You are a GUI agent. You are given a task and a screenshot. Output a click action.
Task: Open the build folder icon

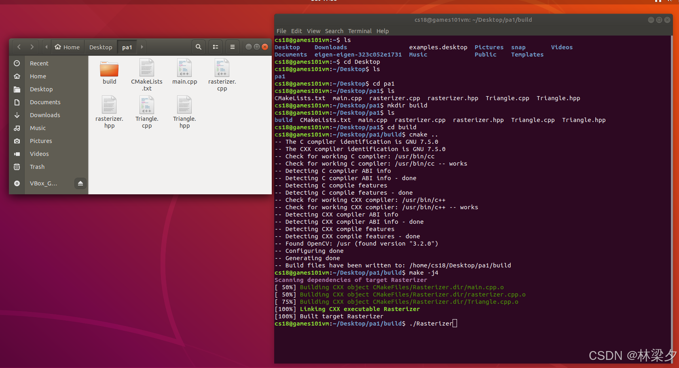pyautogui.click(x=109, y=69)
